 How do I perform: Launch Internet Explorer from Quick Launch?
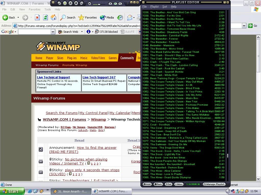click(30, 191)
